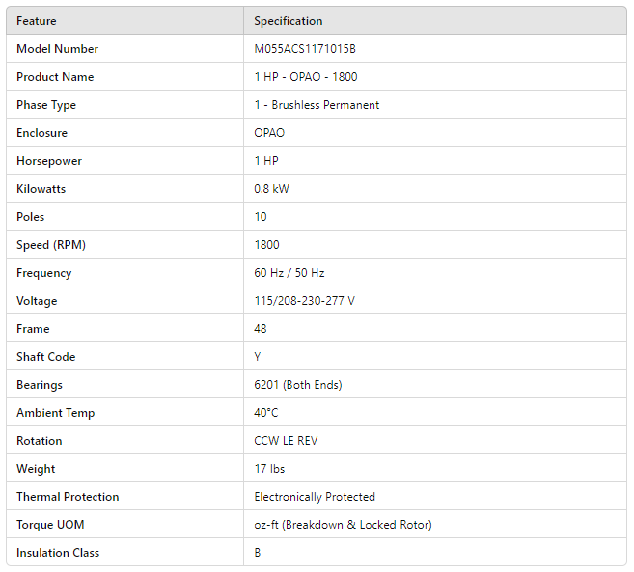Click the '60 Hz / 50 Hz' frequency value

pos(289,273)
